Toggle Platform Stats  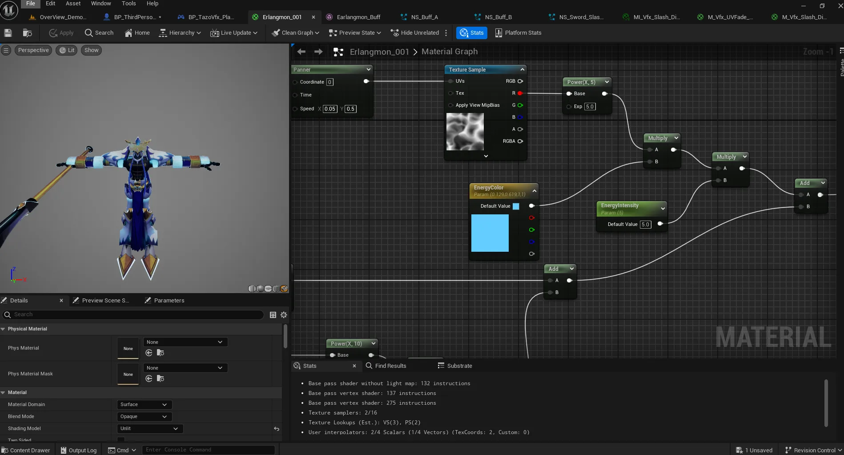pyautogui.click(x=518, y=33)
